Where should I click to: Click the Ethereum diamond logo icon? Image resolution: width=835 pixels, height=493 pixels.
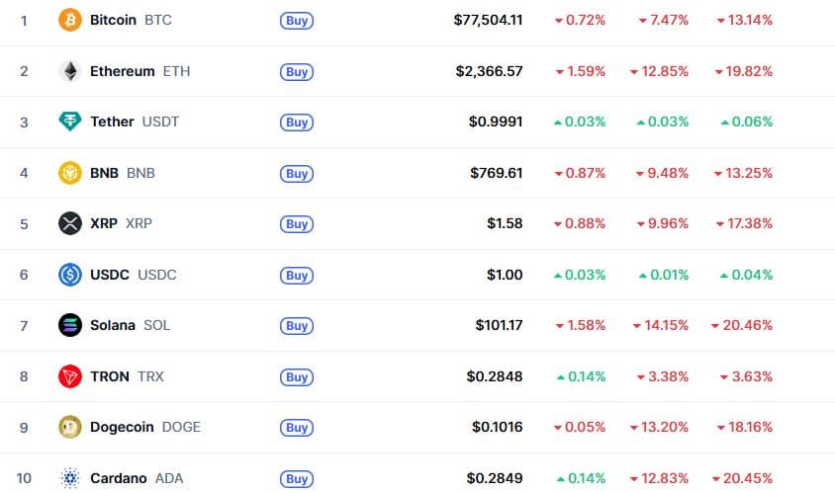[70, 71]
